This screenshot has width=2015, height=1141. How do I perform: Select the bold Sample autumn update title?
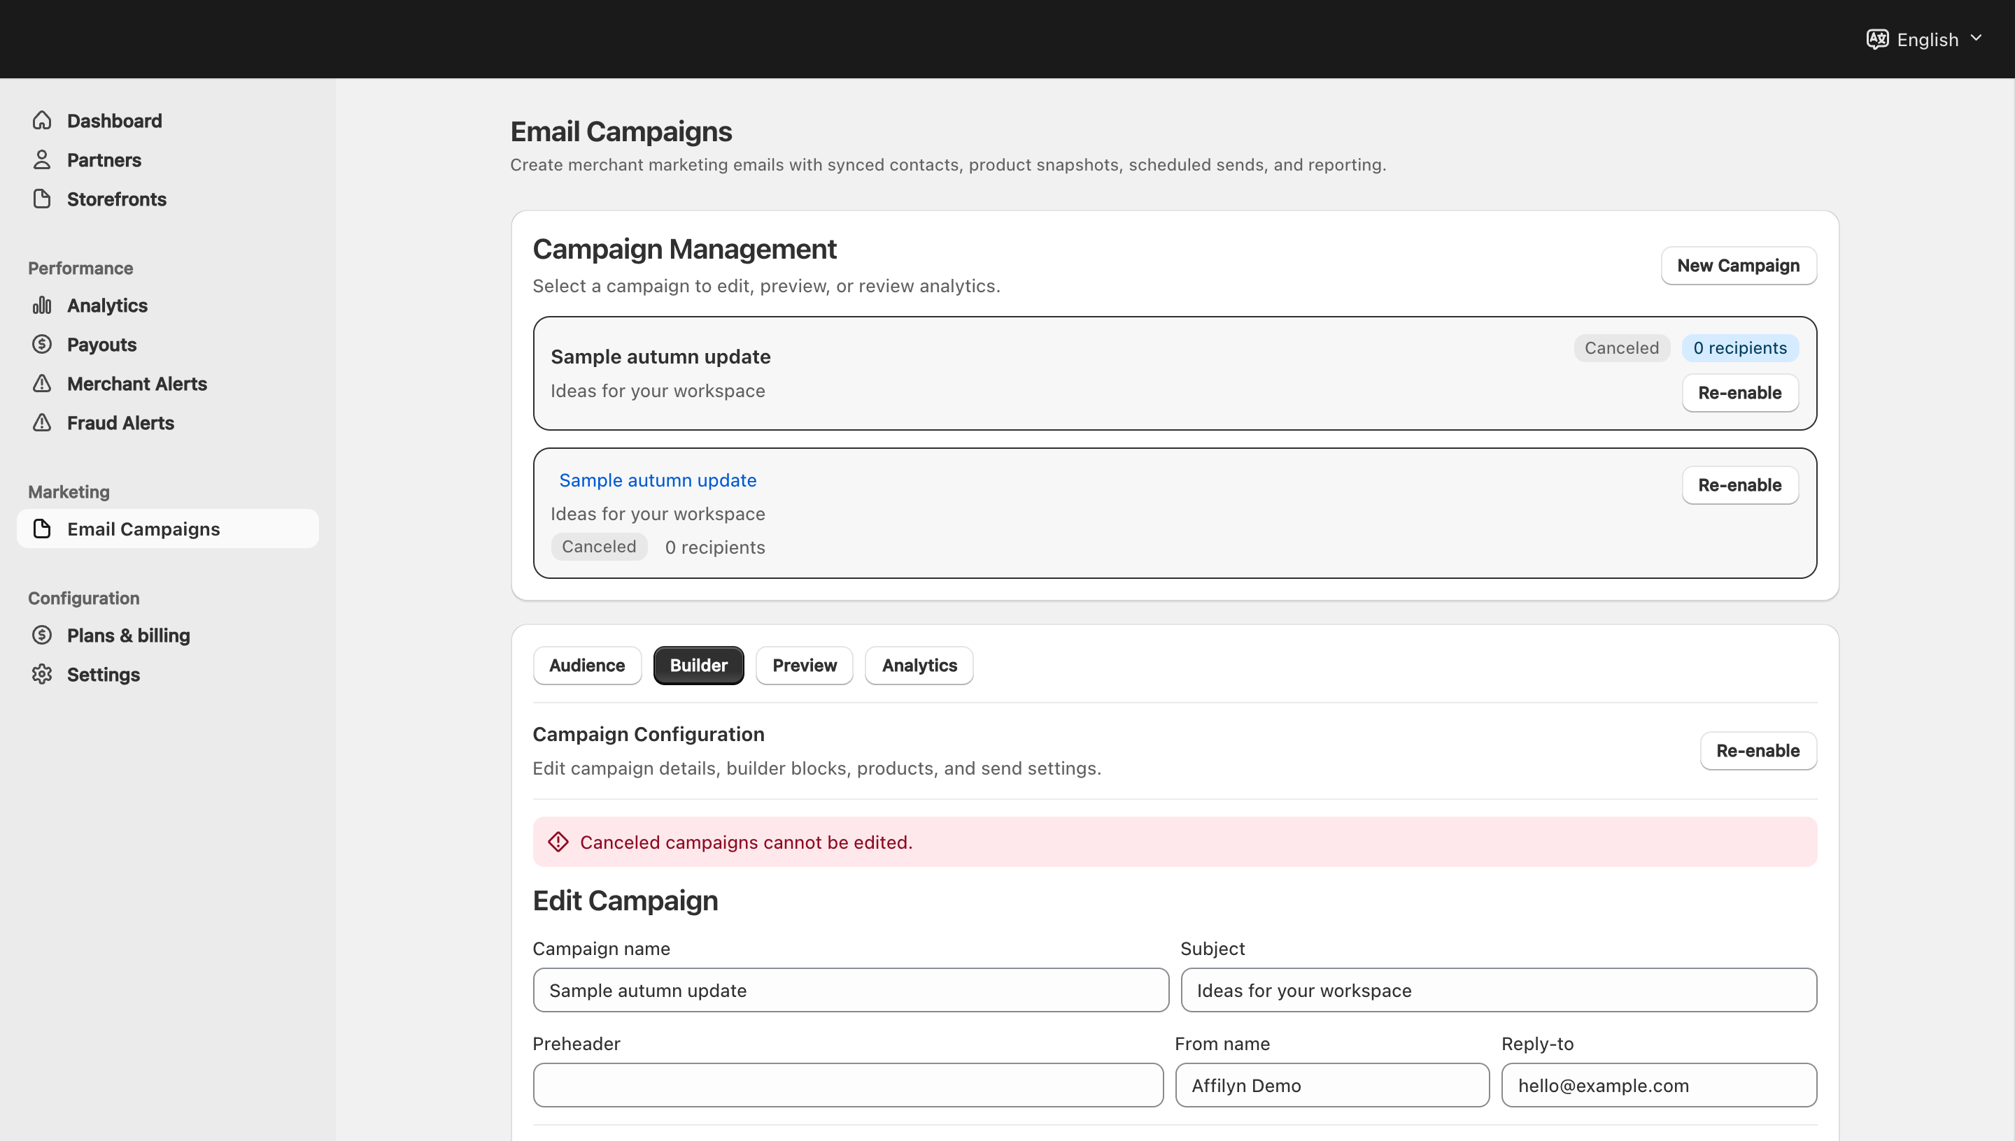tap(661, 357)
